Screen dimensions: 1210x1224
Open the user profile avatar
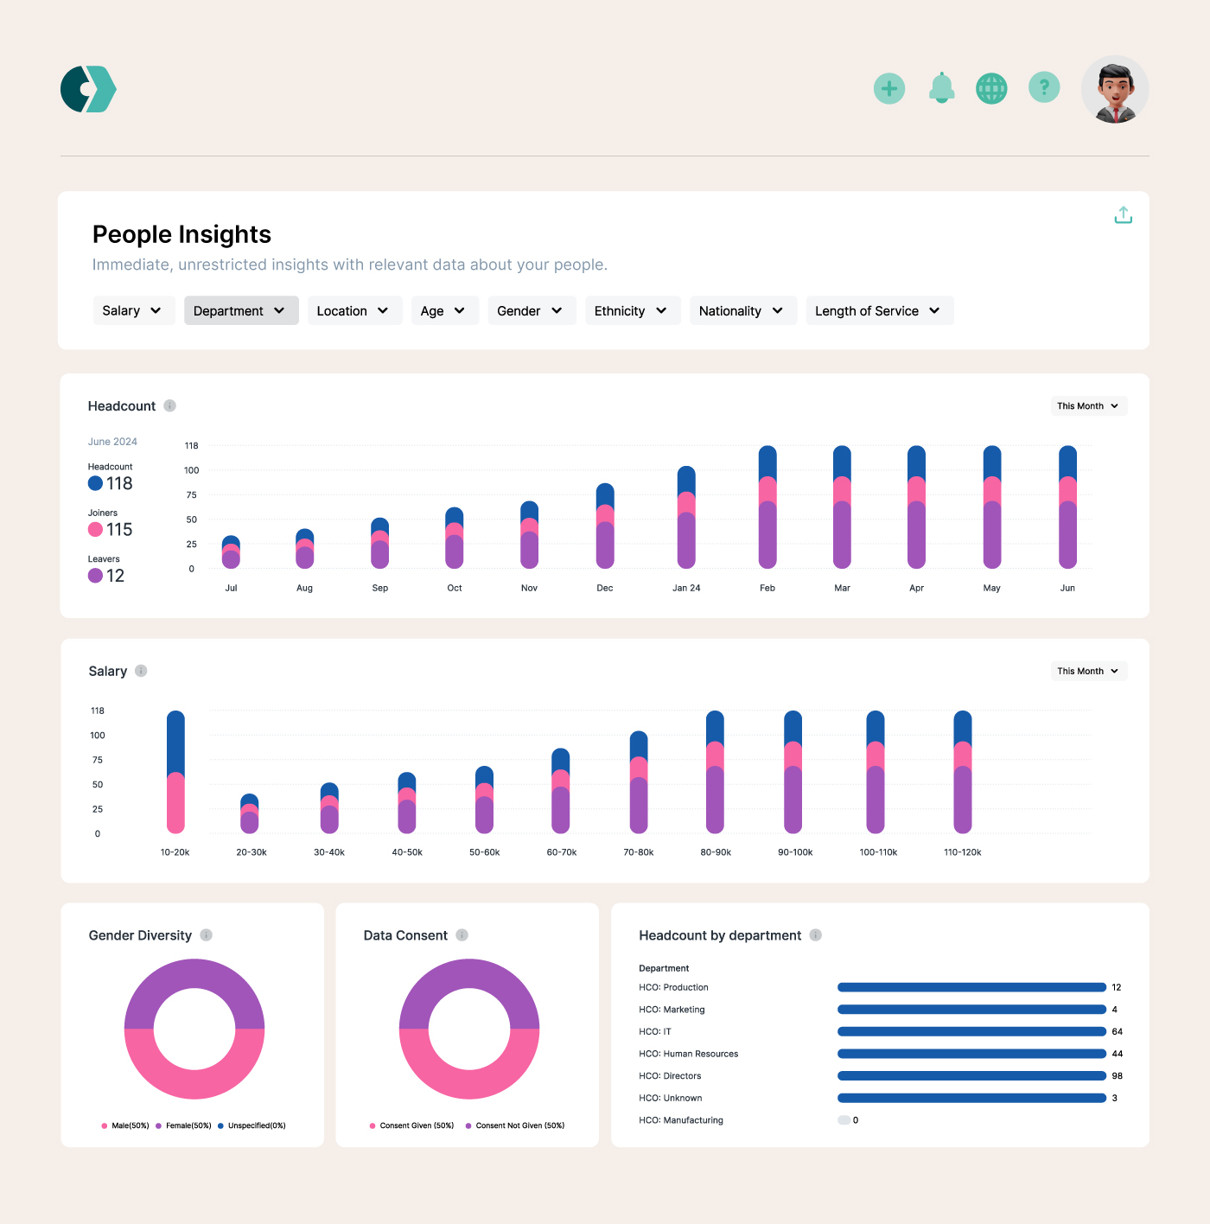click(1115, 90)
